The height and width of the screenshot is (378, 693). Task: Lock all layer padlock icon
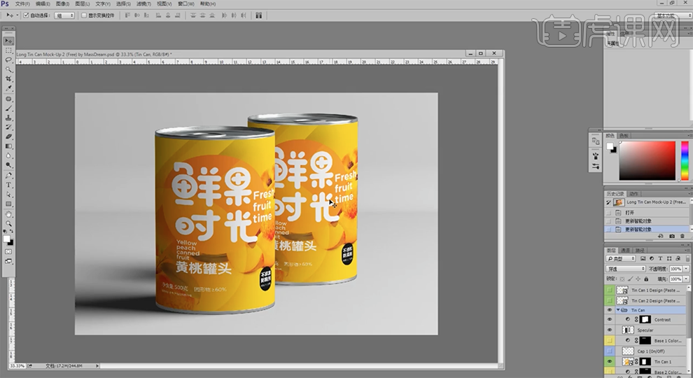click(646, 279)
